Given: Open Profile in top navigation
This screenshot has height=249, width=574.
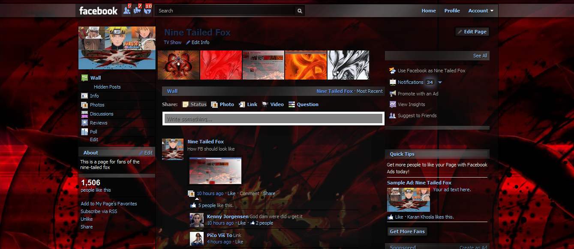Looking at the screenshot, I should click(x=452, y=11).
